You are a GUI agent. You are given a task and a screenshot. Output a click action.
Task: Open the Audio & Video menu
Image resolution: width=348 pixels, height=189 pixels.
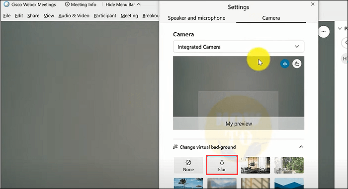(74, 16)
